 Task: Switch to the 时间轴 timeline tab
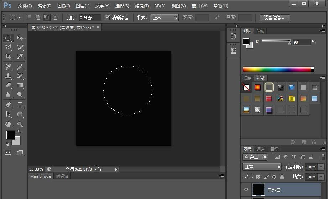click(62, 176)
